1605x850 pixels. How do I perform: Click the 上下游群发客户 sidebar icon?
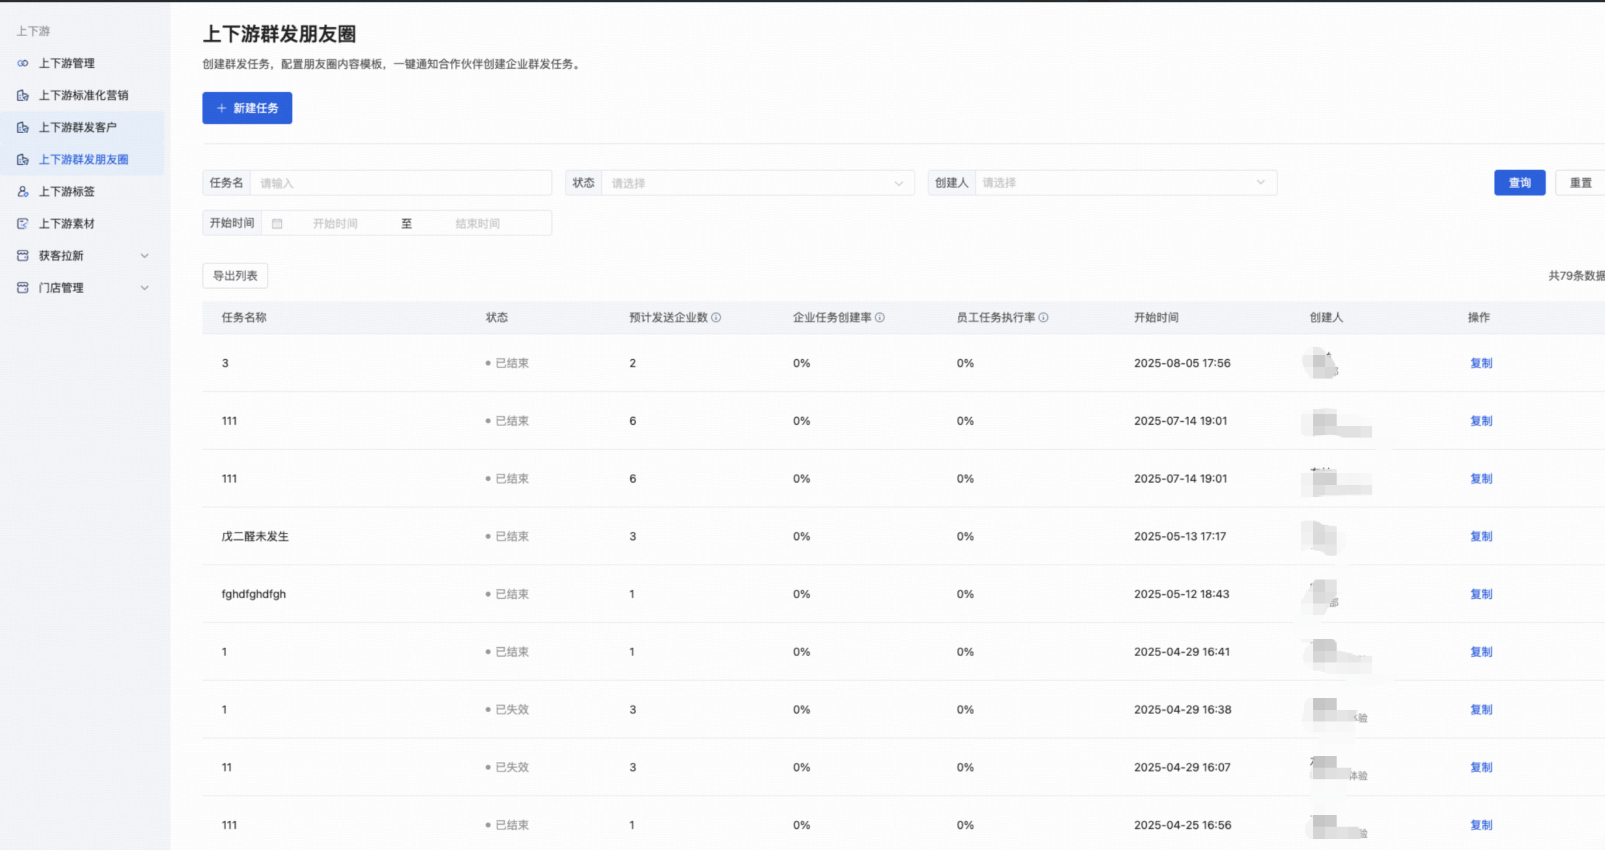22,127
